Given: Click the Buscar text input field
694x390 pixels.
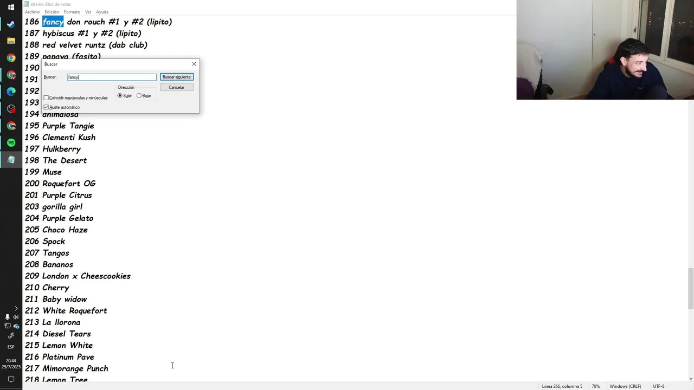Looking at the screenshot, I should point(112,77).
